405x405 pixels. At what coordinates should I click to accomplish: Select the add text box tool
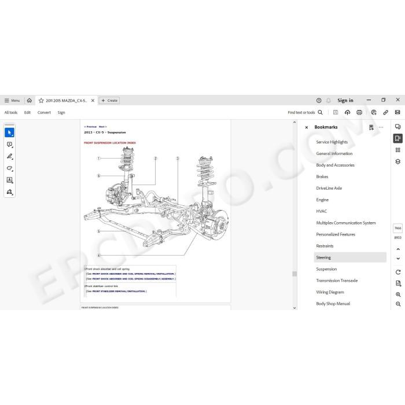[x=10, y=180]
